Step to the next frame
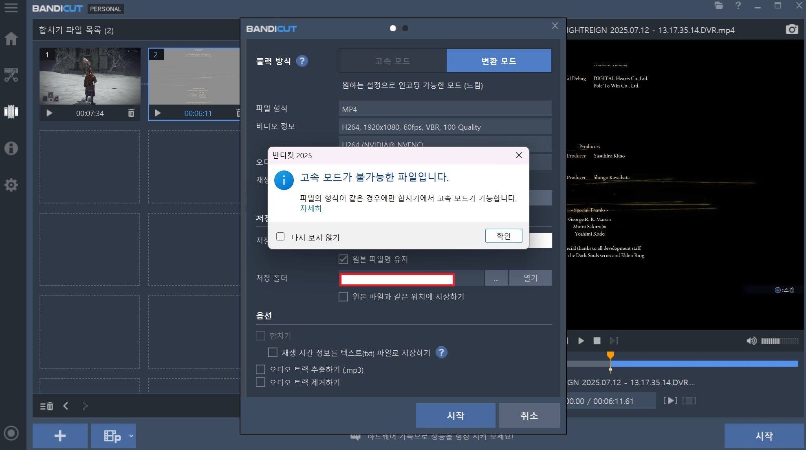 click(614, 341)
